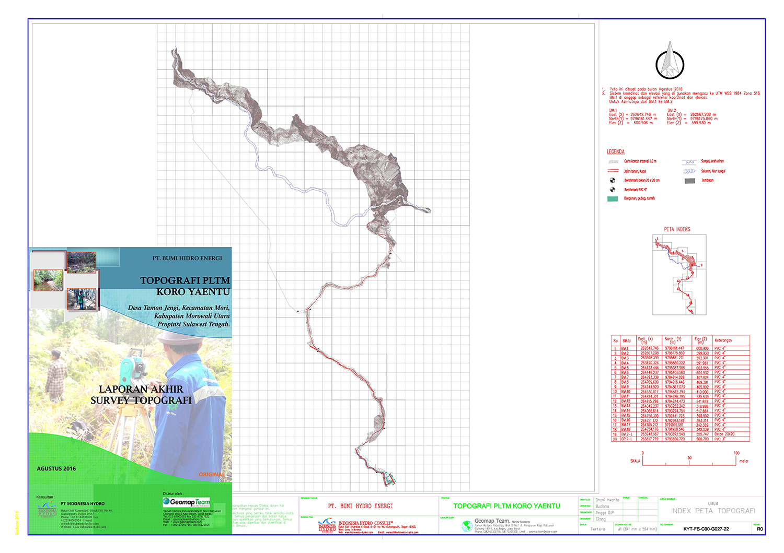784x553 pixels.
Task: Click the Saluran, Alur sungai legend symbol
Action: pyautogui.click(x=689, y=171)
